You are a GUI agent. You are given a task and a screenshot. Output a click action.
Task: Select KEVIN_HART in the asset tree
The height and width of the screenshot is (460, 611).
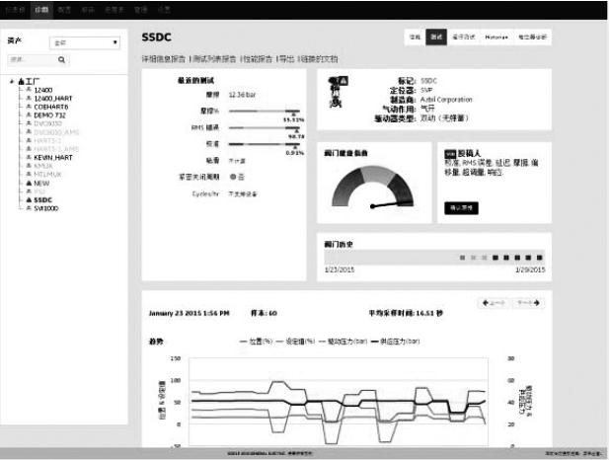[x=50, y=158]
